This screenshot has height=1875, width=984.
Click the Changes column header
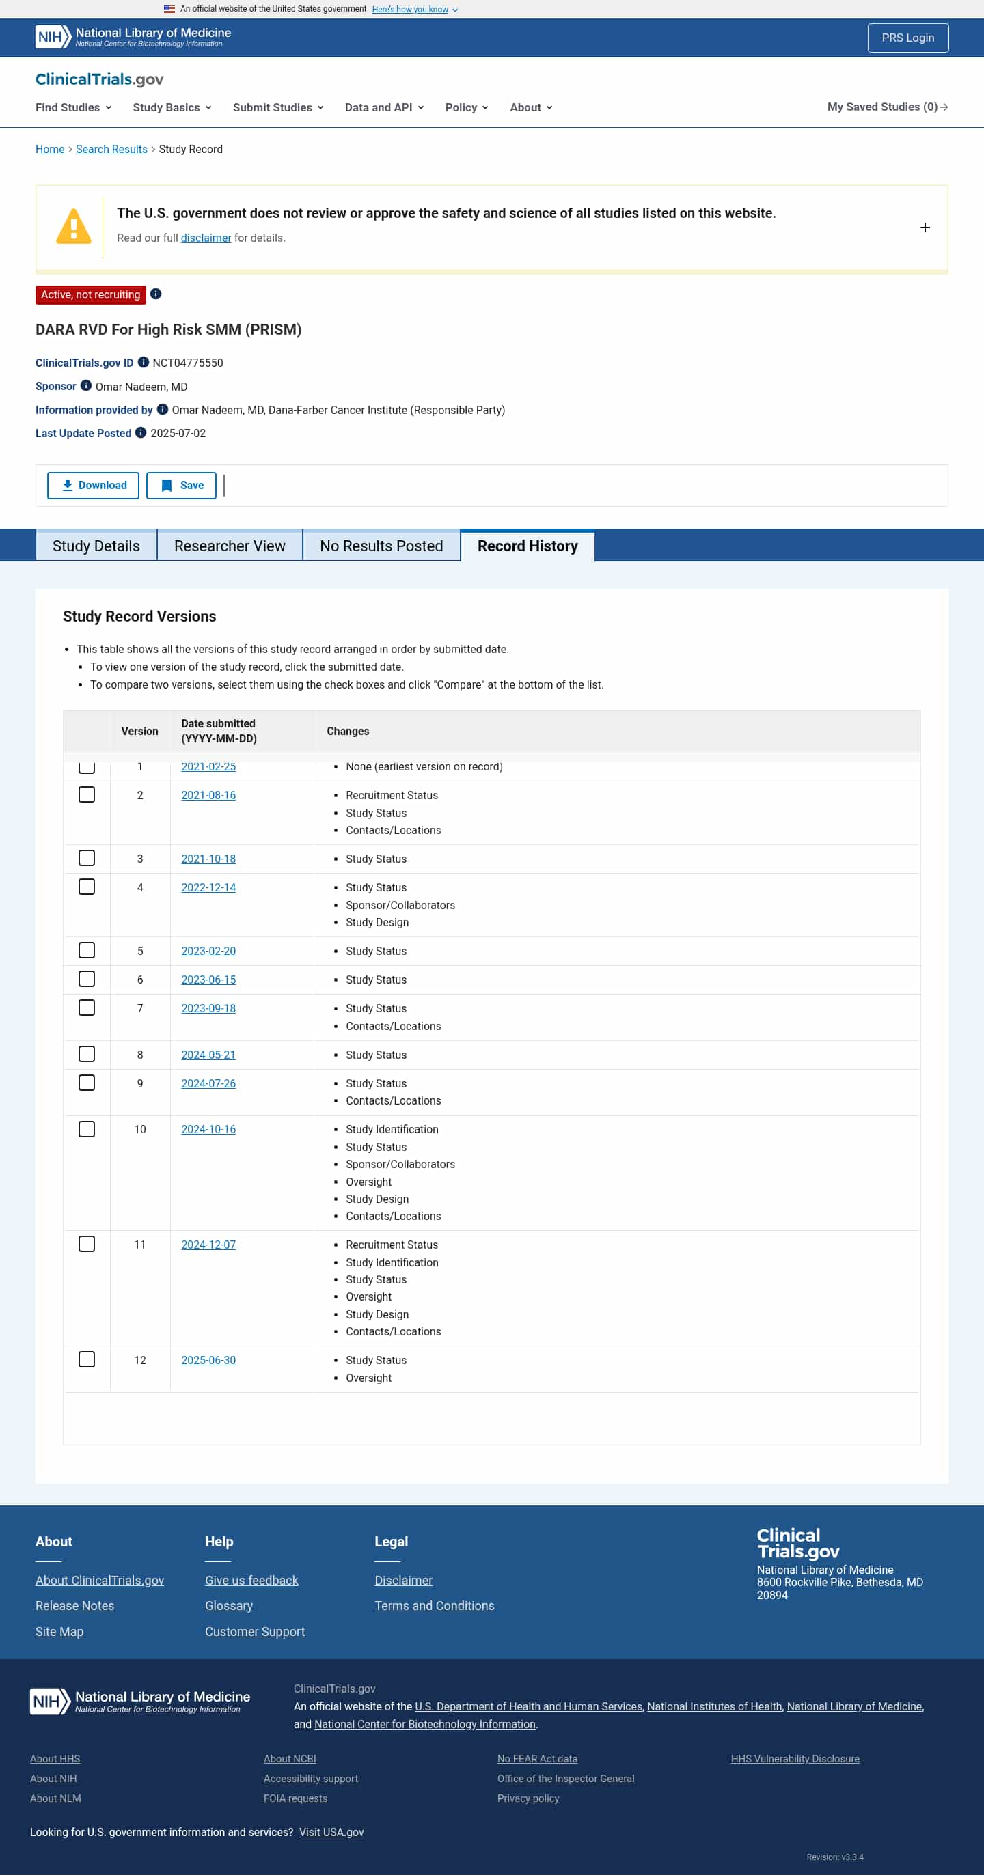click(347, 731)
